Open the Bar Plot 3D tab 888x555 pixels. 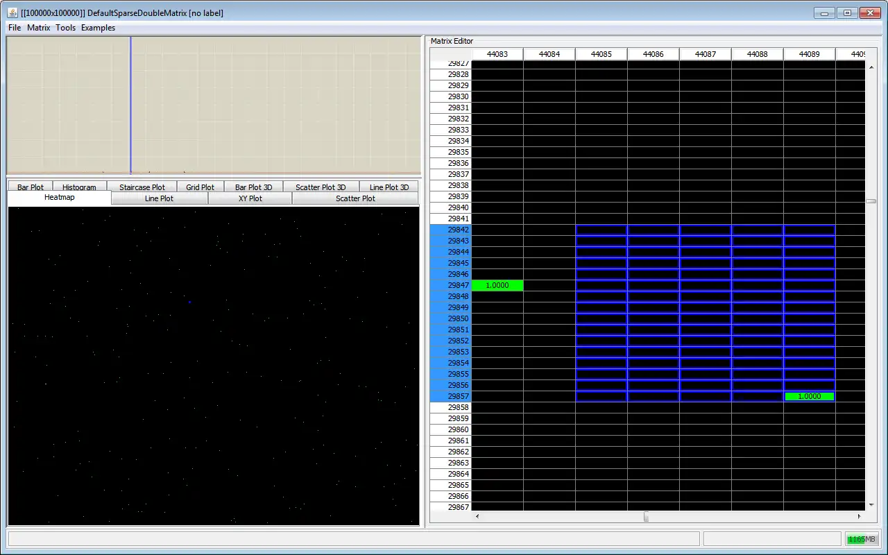[x=253, y=187]
